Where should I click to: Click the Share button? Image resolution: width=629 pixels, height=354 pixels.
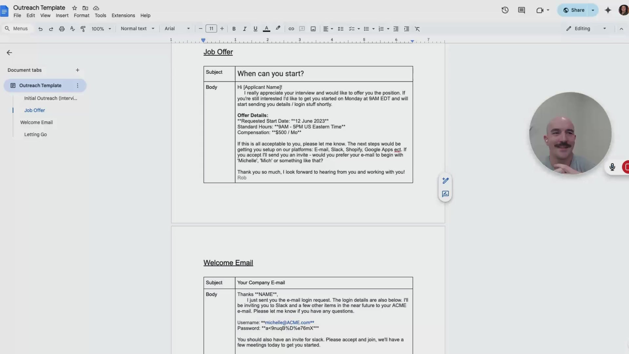(x=574, y=10)
